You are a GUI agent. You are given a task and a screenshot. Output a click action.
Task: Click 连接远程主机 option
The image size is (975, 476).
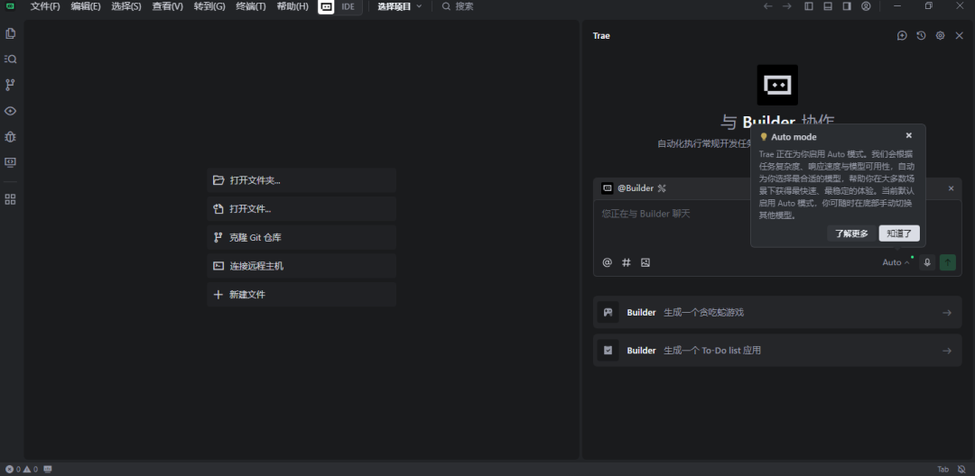point(302,266)
